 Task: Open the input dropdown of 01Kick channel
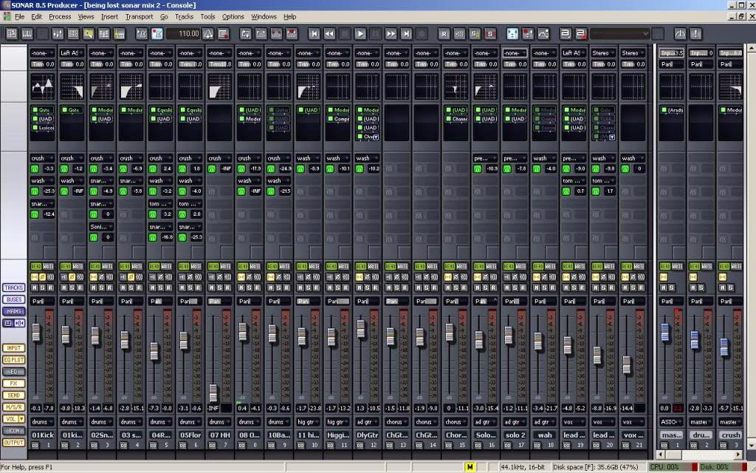coord(42,53)
